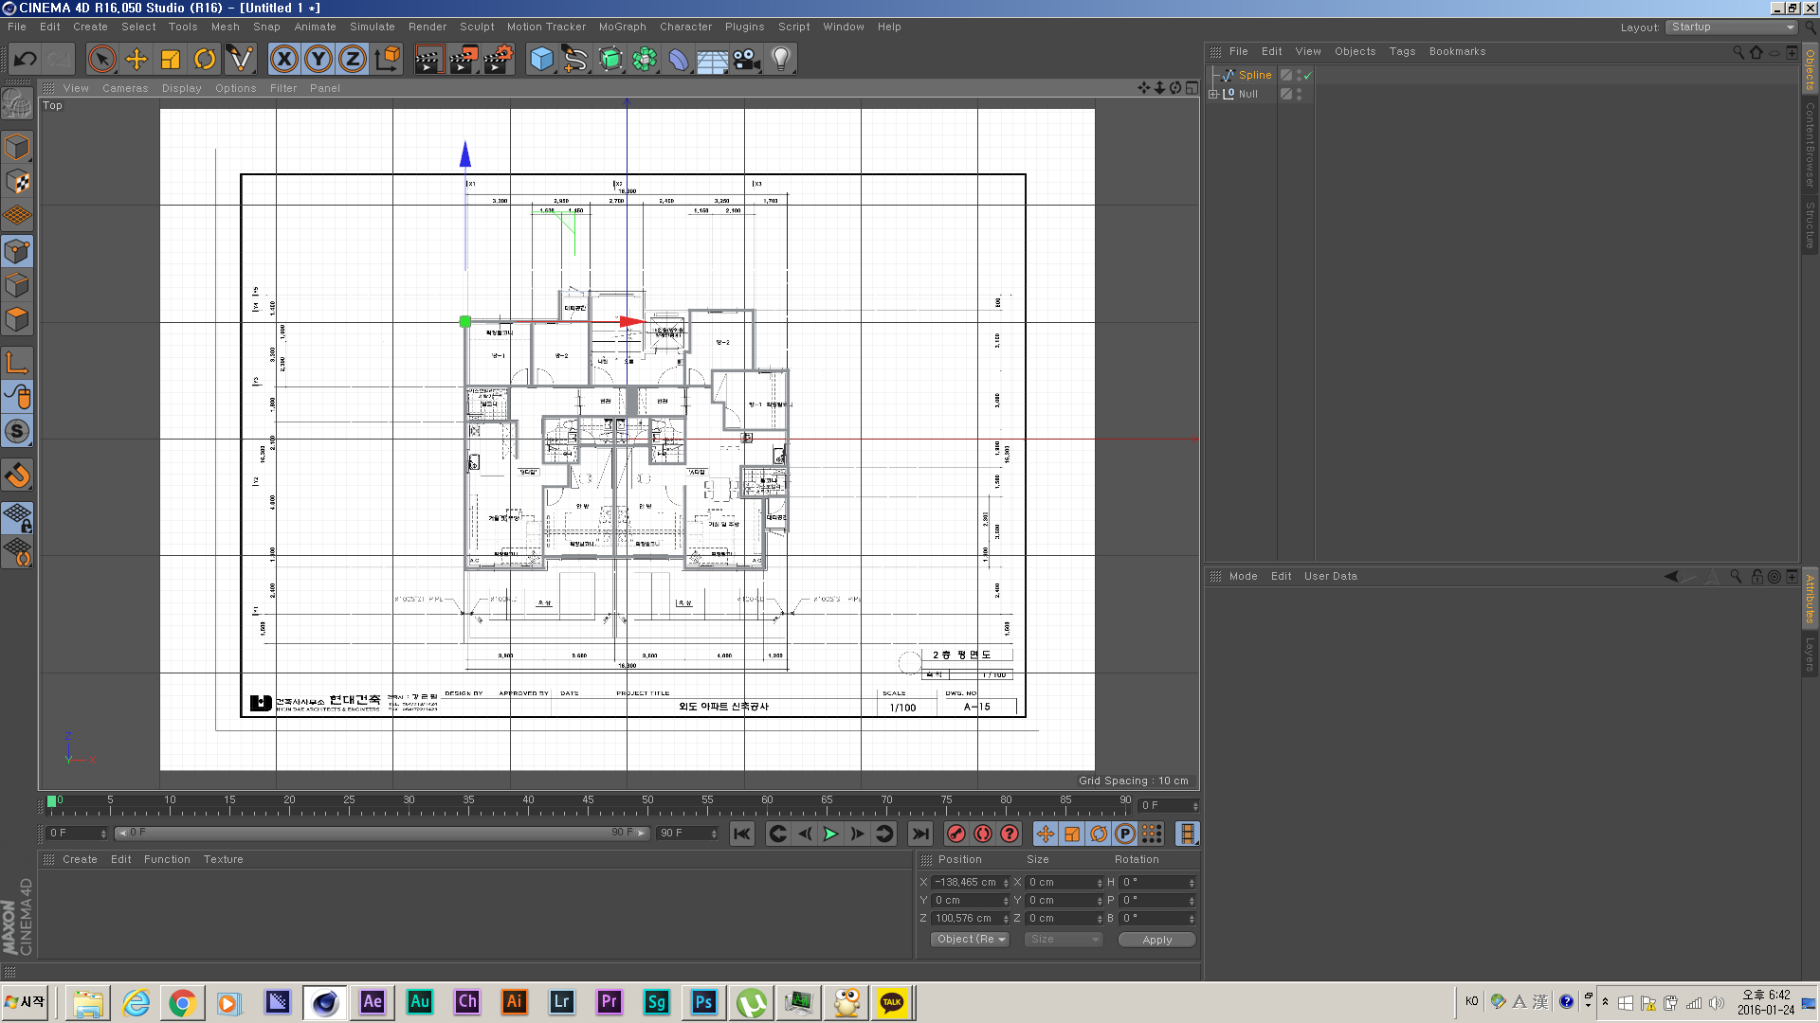Open After Effects from the taskbar
Viewport: 1820px width, 1023px height.
tap(373, 1002)
